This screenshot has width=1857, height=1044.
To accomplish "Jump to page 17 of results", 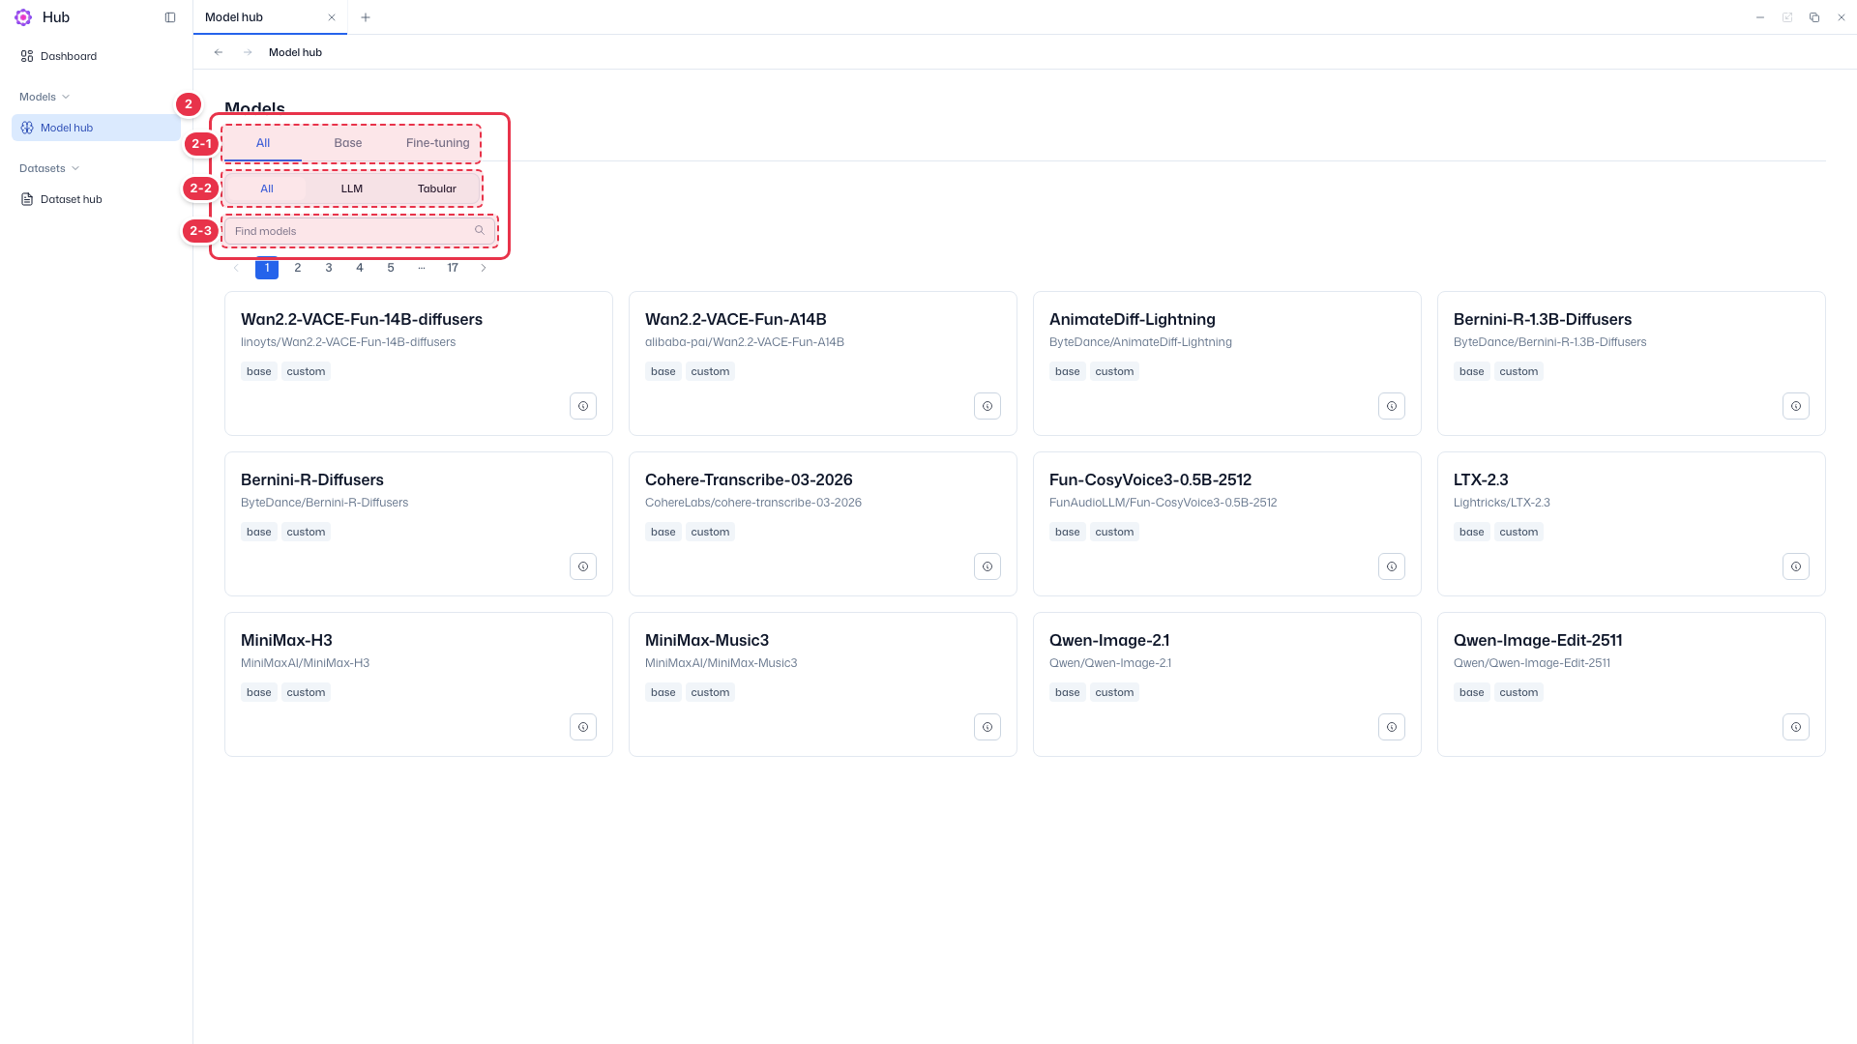I will 453,268.
